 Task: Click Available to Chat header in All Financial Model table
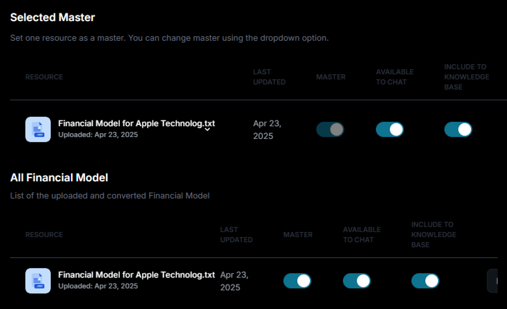pos(362,235)
